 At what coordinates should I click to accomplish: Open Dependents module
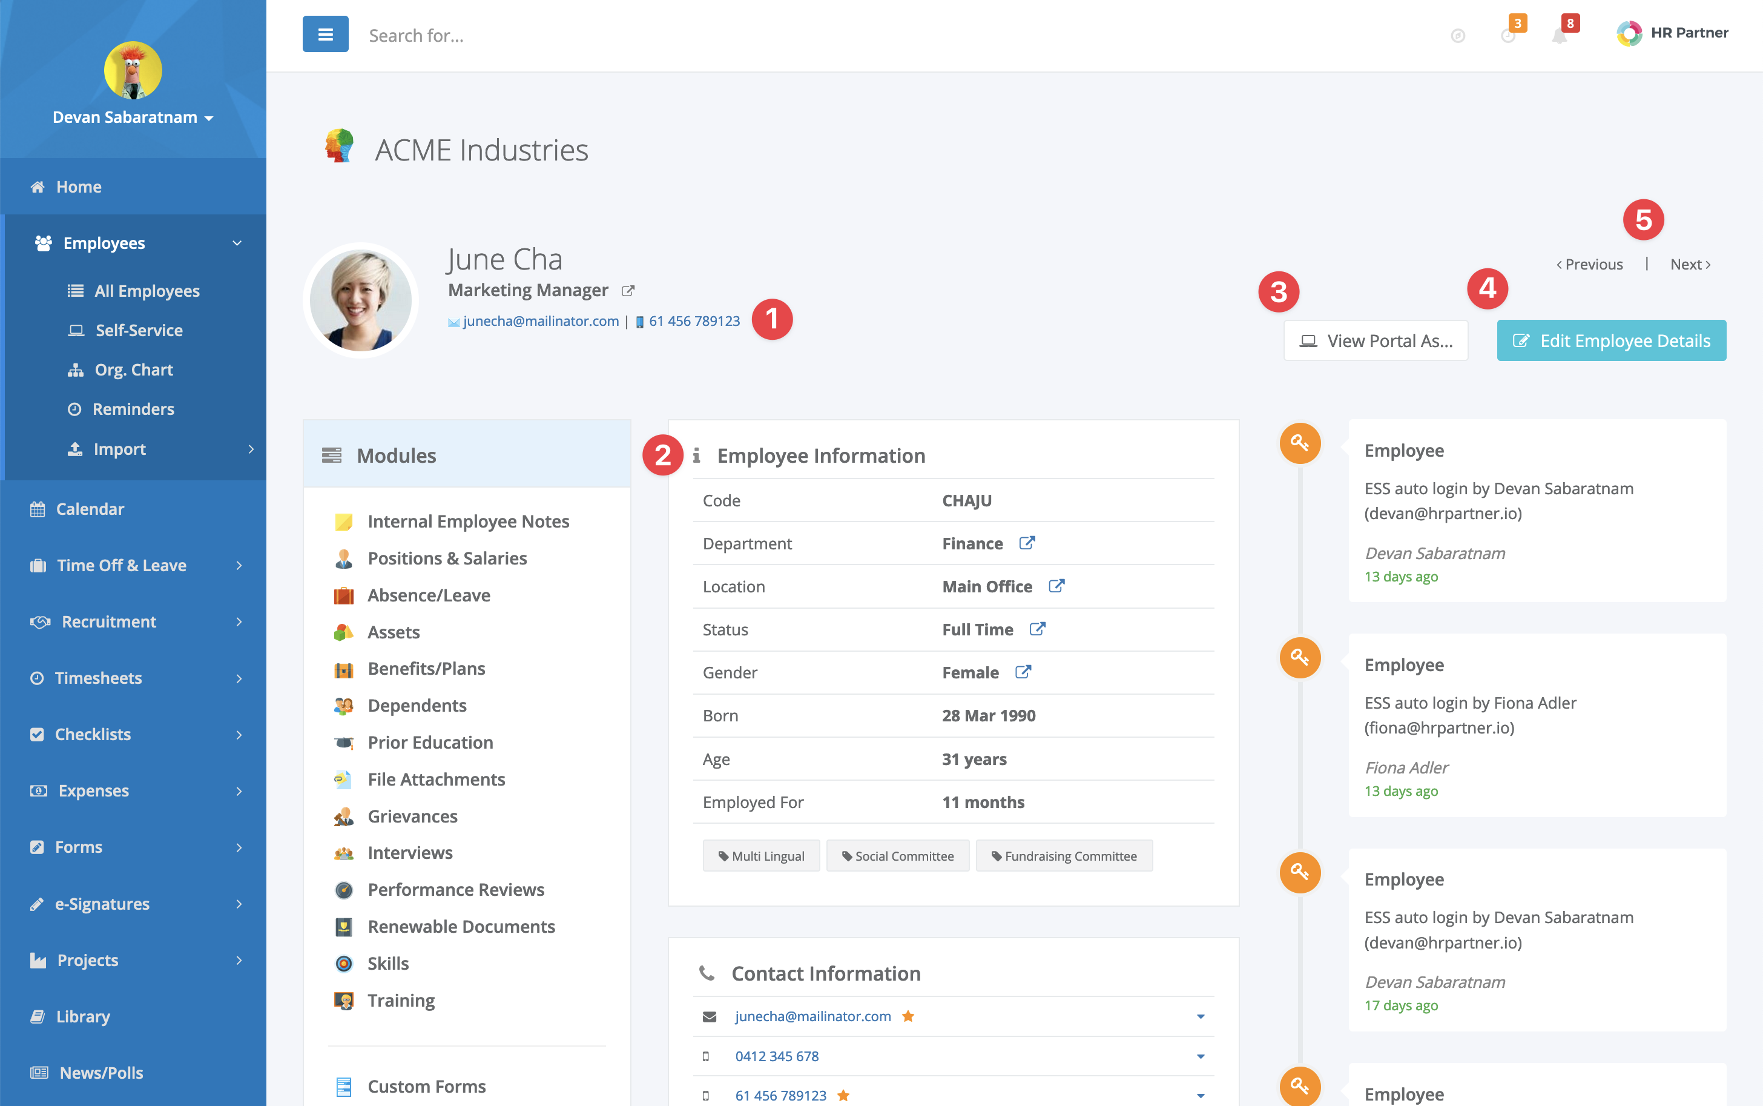pos(417,706)
